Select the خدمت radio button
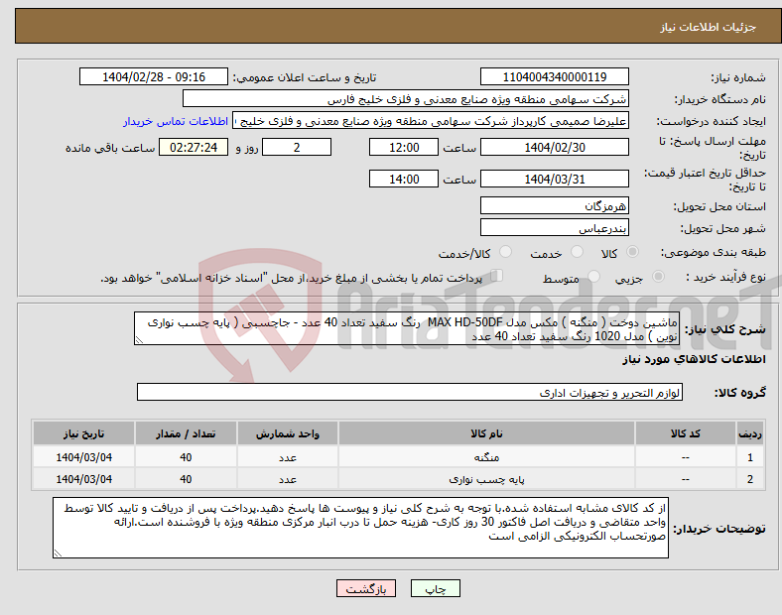 [x=577, y=252]
